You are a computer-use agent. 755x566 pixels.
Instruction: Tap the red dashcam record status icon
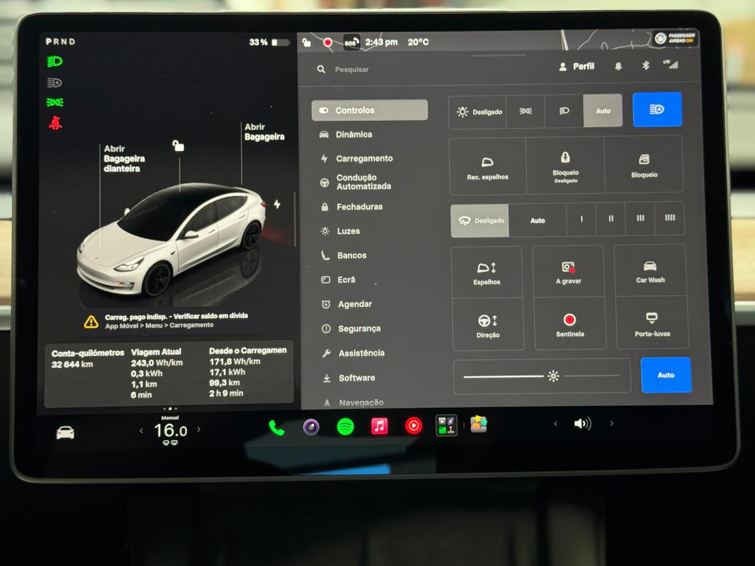328,42
